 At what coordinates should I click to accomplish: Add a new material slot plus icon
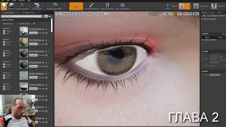[34, 24]
